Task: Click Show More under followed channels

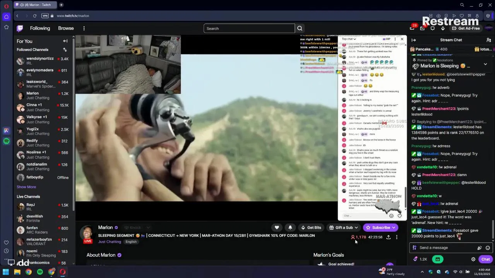Action: coord(26,187)
